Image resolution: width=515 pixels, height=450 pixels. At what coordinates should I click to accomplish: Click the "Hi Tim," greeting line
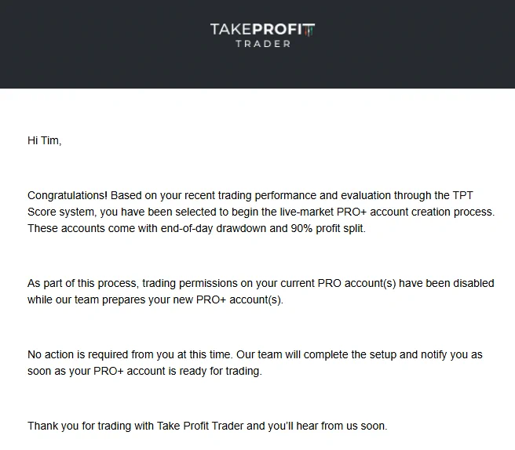44,140
